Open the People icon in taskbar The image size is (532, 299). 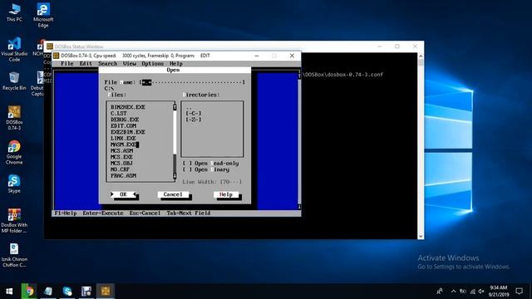pyautogui.click(x=440, y=292)
